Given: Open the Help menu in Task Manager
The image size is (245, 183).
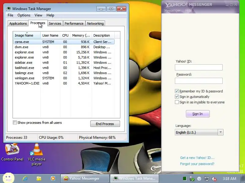Looking at the screenshot, I should 50,15.
